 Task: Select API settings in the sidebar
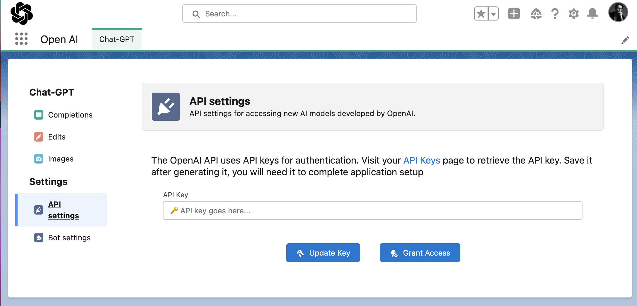(x=61, y=210)
